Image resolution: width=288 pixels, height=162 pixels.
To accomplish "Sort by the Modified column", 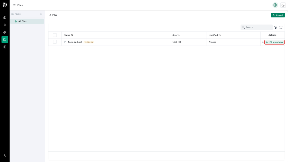I will (215, 35).
